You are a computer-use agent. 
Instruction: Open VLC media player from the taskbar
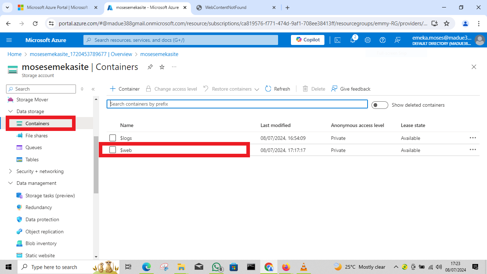tap(303, 267)
